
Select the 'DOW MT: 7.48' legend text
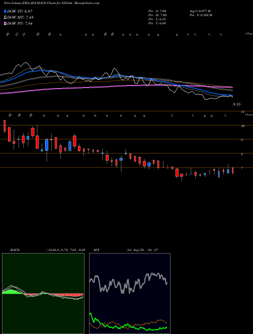tap(20, 18)
